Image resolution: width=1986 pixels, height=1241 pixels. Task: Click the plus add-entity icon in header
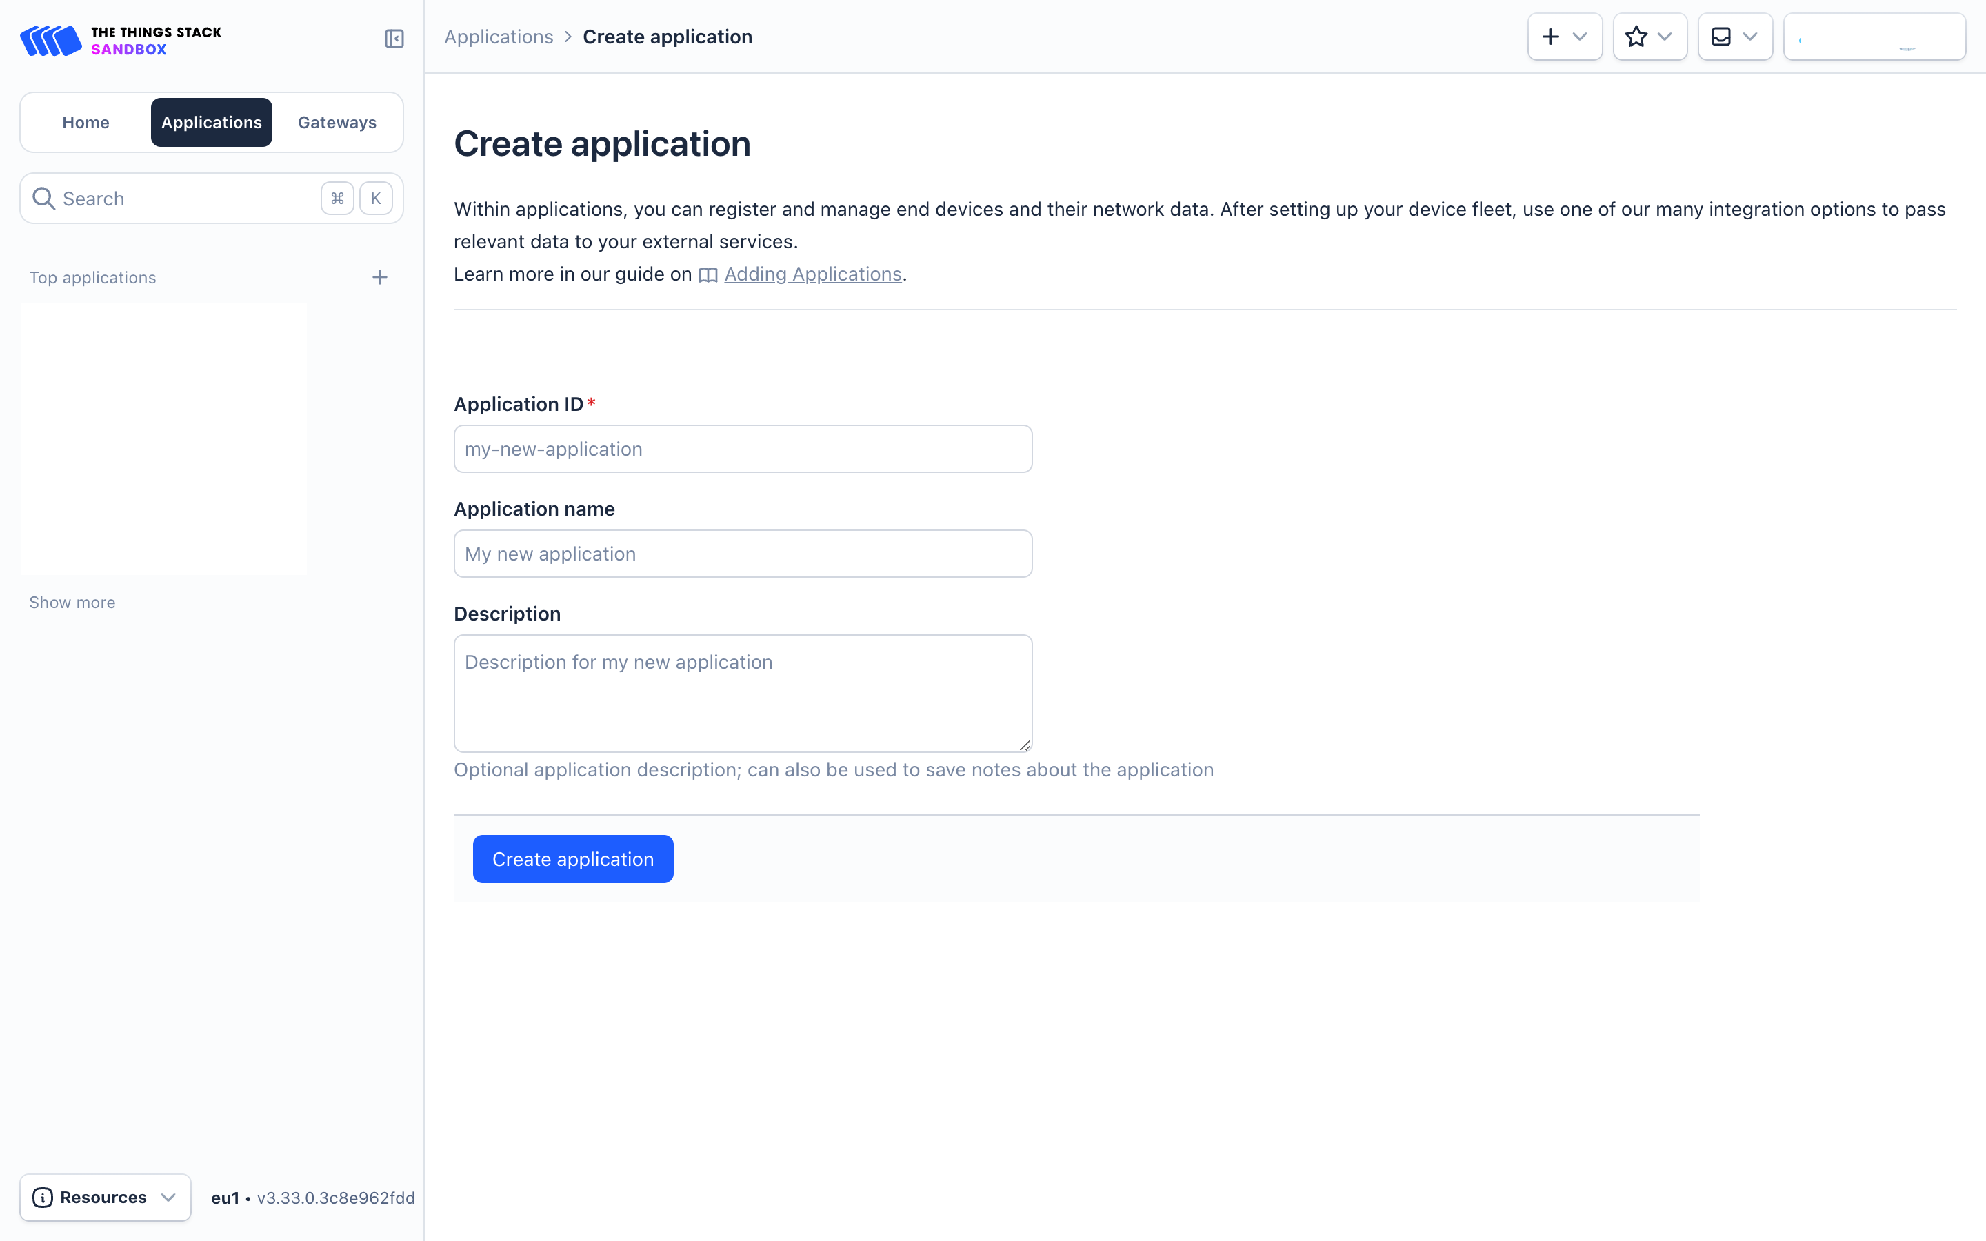tap(1550, 37)
